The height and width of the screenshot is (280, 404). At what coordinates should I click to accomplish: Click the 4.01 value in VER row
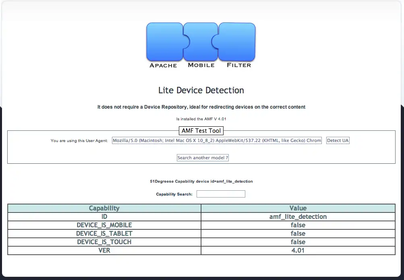(x=298, y=251)
